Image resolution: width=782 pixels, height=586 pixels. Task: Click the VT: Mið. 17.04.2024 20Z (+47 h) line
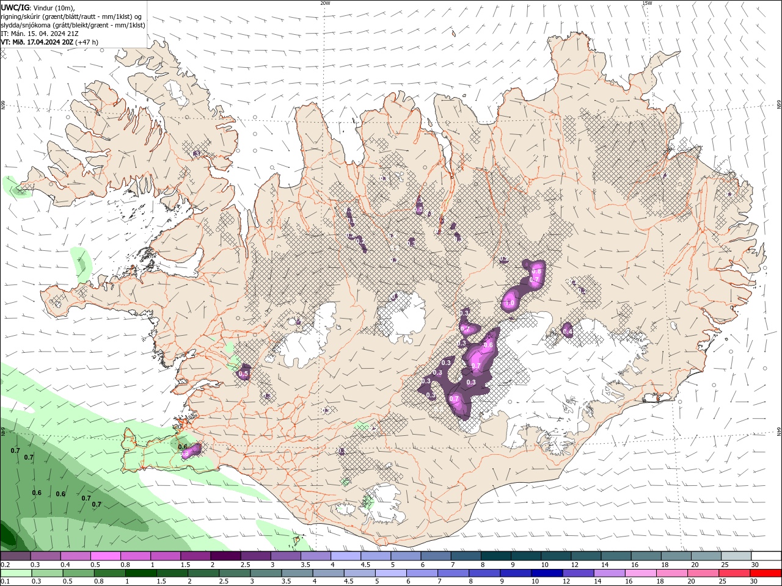[x=50, y=42]
